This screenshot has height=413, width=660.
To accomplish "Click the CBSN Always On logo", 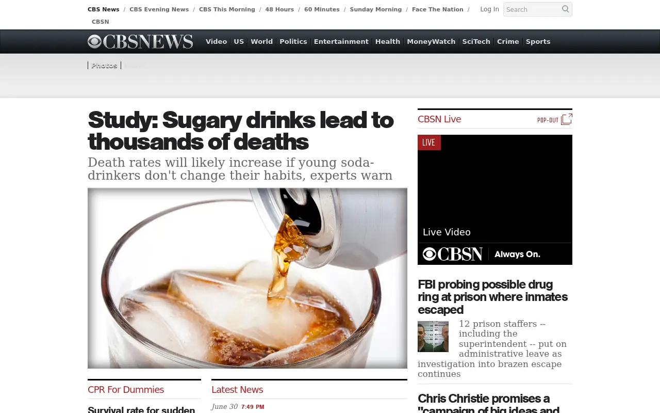I will tap(482, 254).
